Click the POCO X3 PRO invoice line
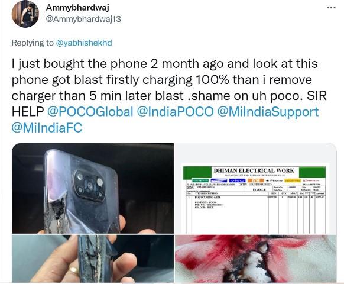 (x=207, y=198)
